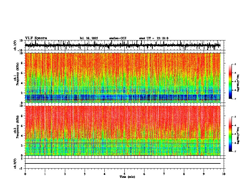Click the 'VLF Spectra' title text
The height and width of the screenshot is (195, 252).
click(x=36, y=38)
